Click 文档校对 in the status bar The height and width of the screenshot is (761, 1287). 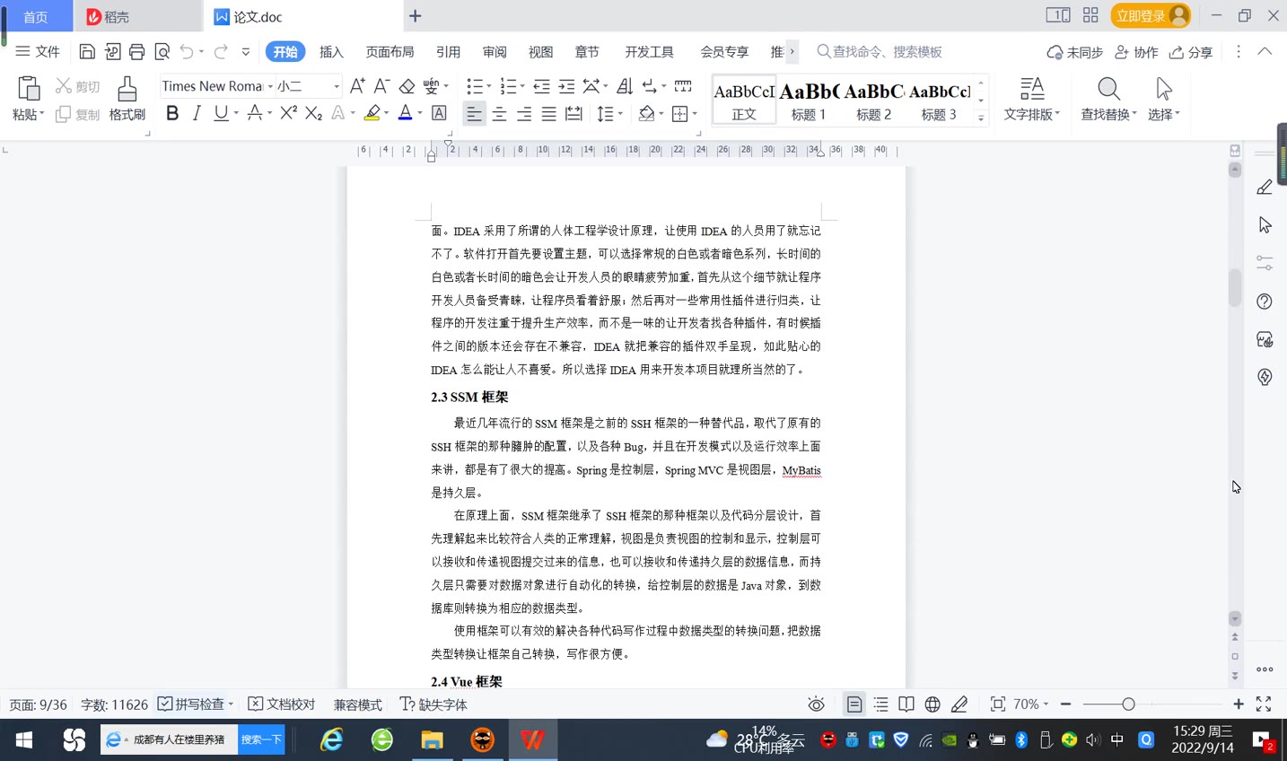[282, 704]
